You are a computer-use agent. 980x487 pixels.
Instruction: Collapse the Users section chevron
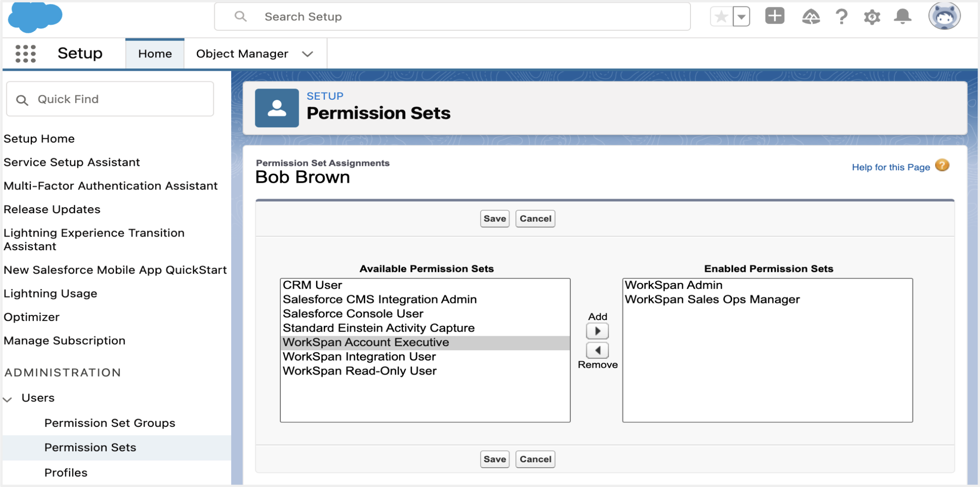8,399
